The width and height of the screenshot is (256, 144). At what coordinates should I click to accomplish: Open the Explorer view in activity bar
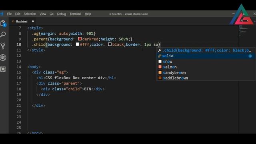[x=3, y=24]
